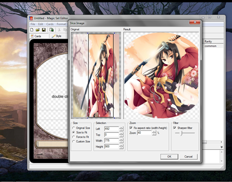Select Force to Fit radio button
Viewport: 232px width, 182px height.
coord(74,137)
